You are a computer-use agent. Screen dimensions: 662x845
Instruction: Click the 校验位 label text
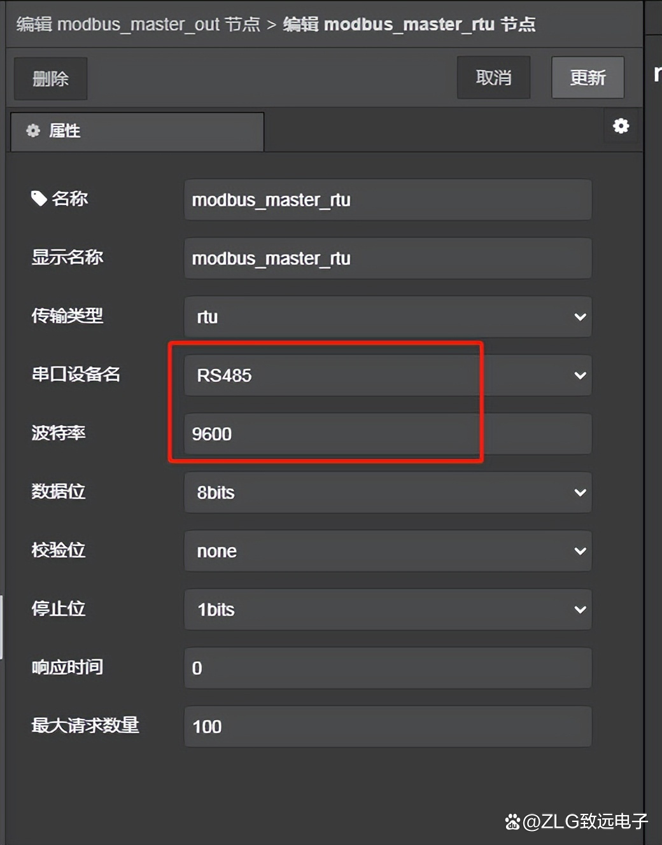59,550
